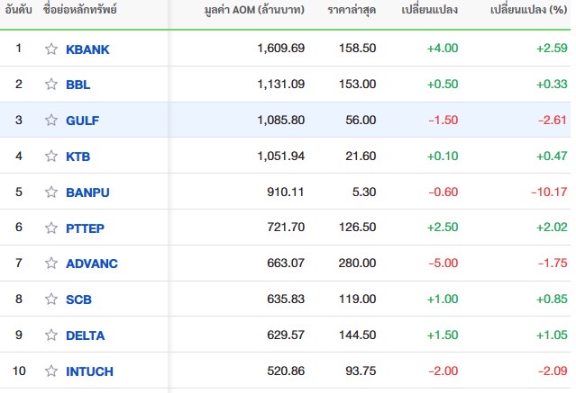Screen dimensions: 576x393
Task: Star BBL as a favorite
Action: 51,85
